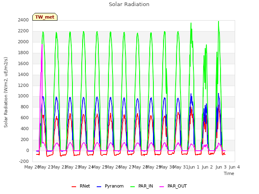Click the 1200 y-axis tick label

pyautogui.click(x=23, y=85)
